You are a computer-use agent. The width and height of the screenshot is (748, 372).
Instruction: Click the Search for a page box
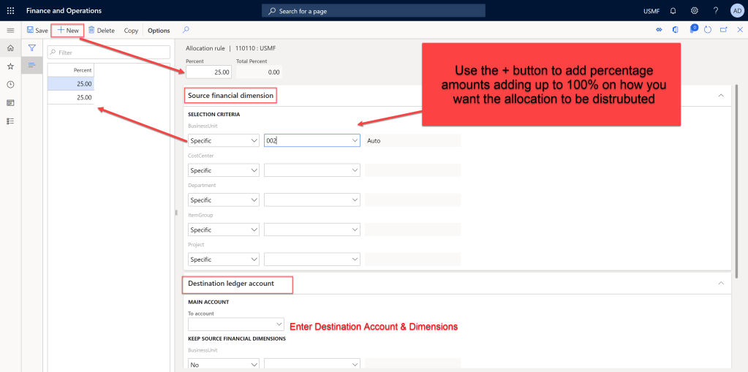[373, 11]
